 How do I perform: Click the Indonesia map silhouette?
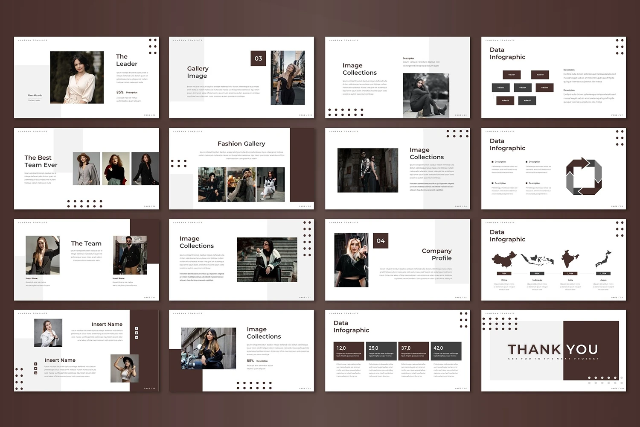(x=537, y=260)
